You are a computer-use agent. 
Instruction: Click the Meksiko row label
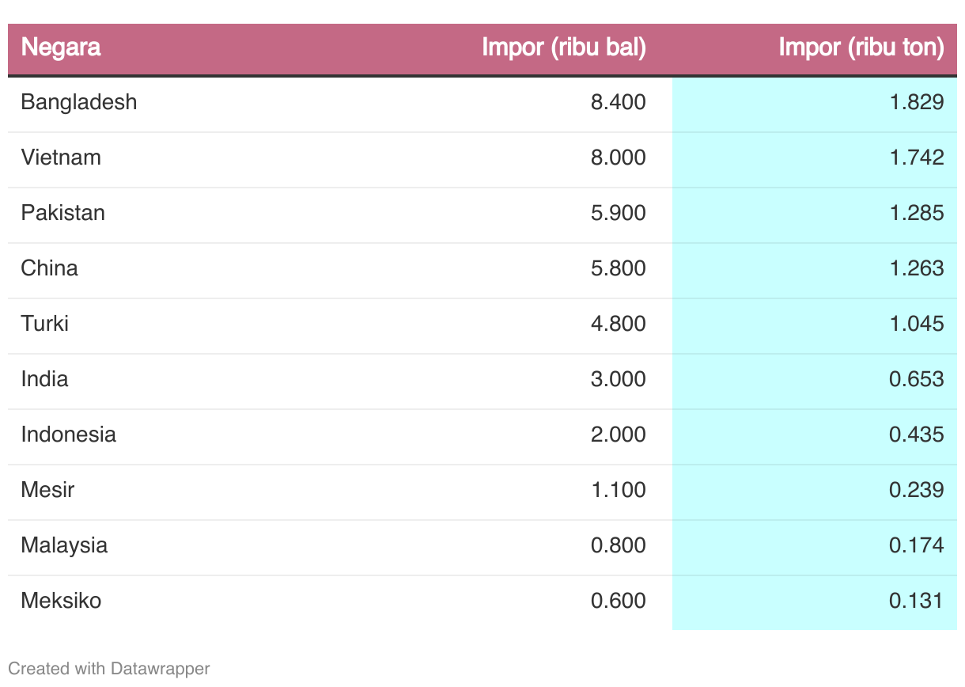(62, 601)
